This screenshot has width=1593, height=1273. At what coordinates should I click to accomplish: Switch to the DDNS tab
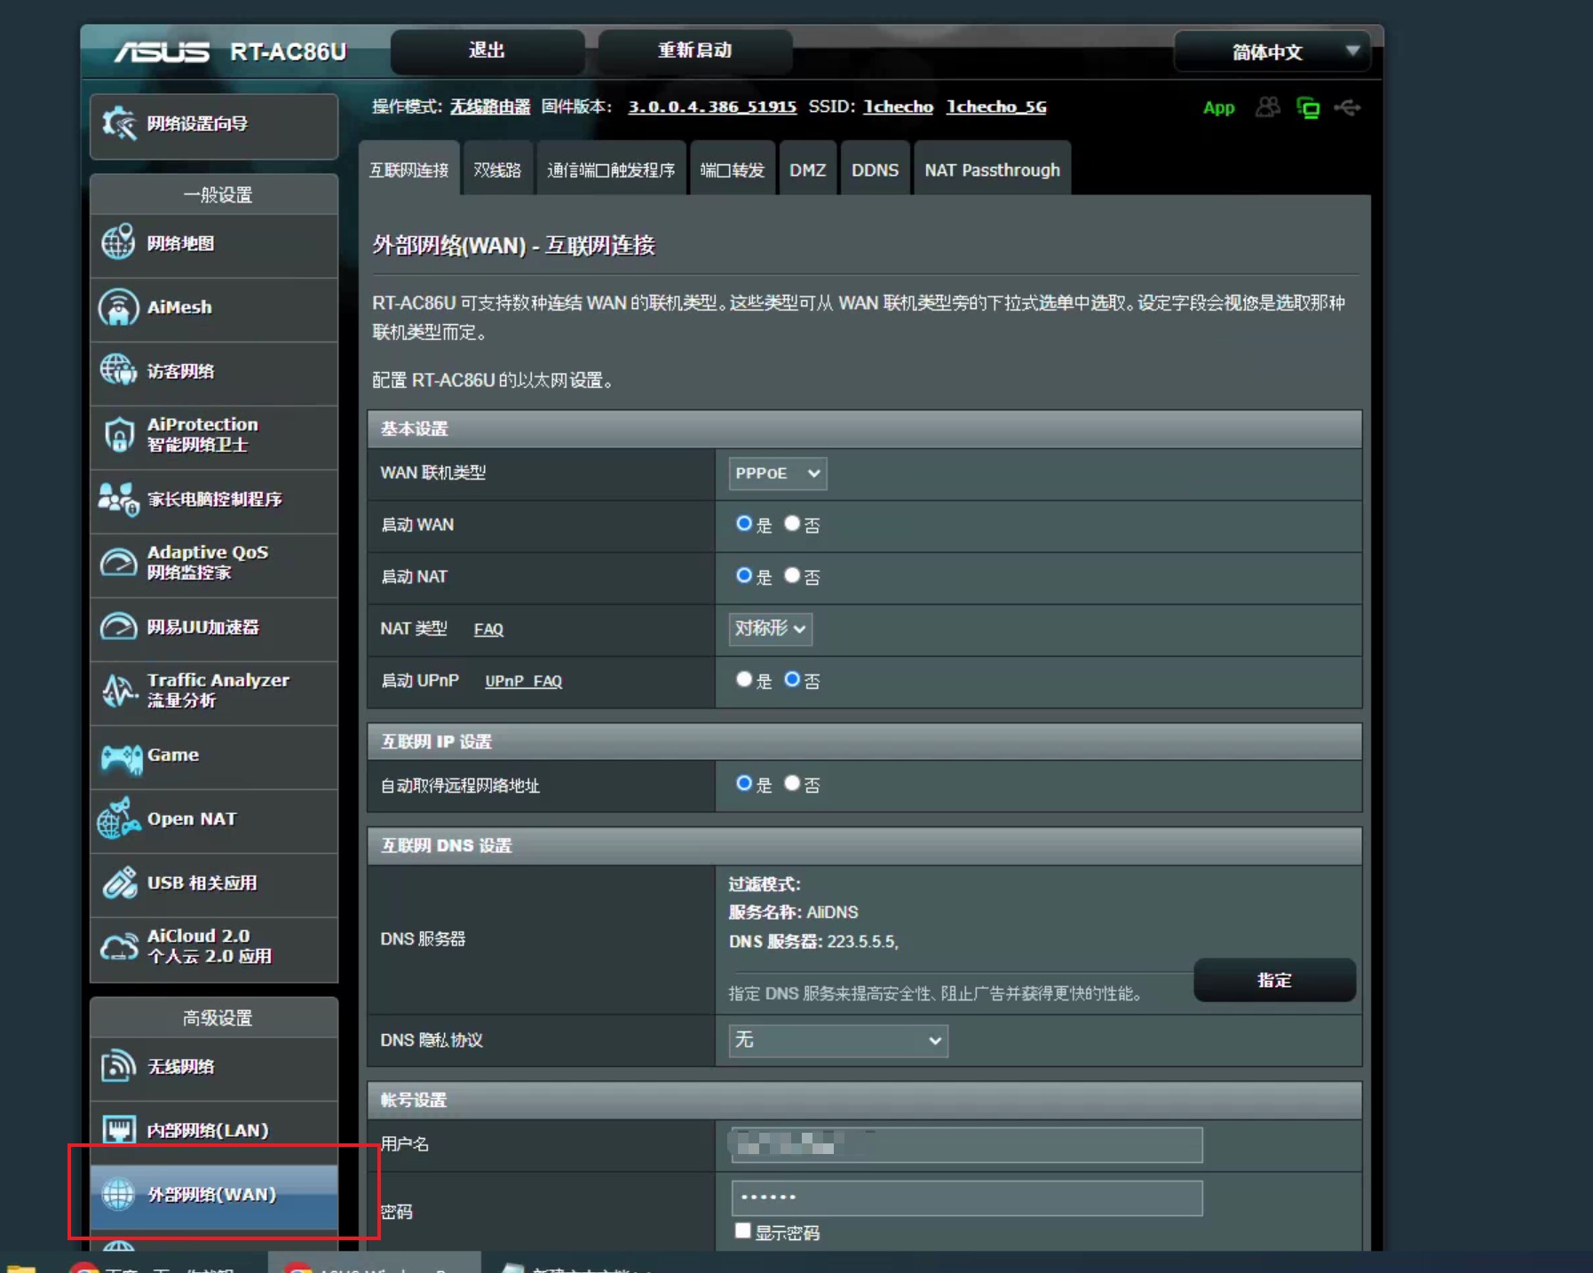(876, 169)
